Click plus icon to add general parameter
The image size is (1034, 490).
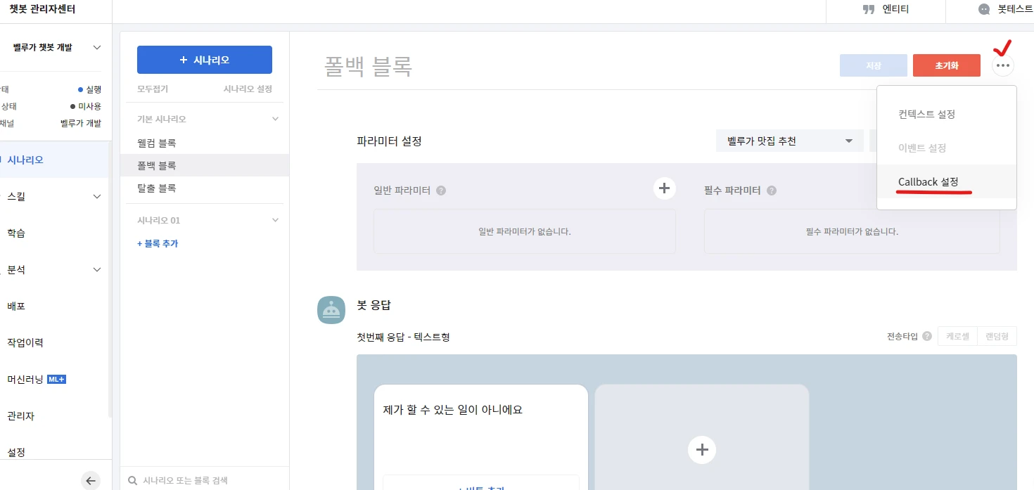[664, 188]
